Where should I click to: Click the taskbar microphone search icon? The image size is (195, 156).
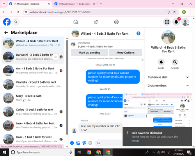(71, 152)
